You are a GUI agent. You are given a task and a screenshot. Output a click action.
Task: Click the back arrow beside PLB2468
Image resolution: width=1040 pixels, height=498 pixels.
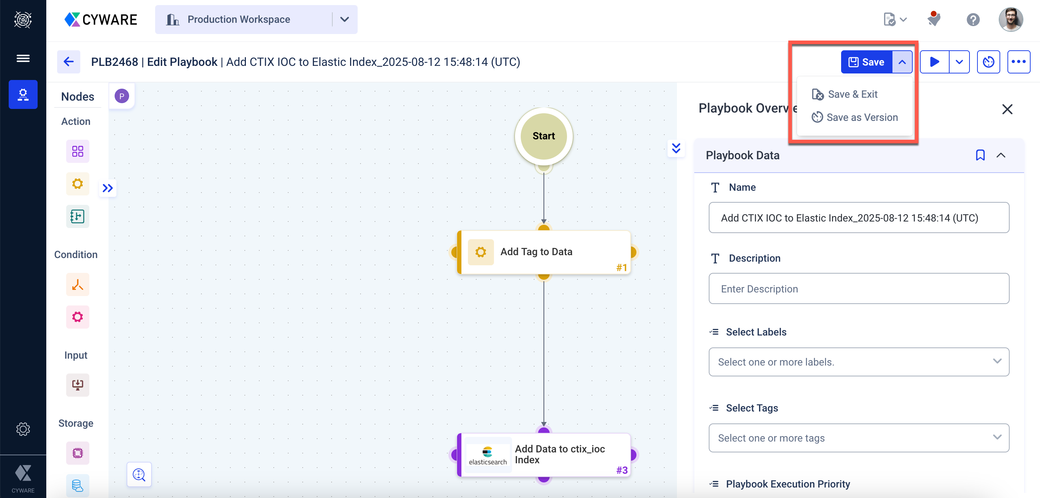pyautogui.click(x=68, y=62)
